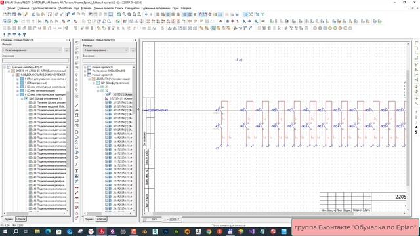This screenshot has height=236, width=420.
Task: Select the Circle drawing tool
Action: 77,132
